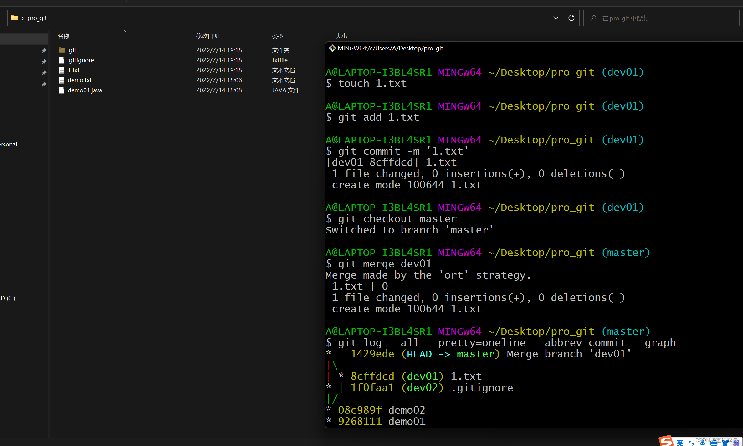743x446 pixels.
Task: Click the search magnifier icon
Action: tap(593, 18)
